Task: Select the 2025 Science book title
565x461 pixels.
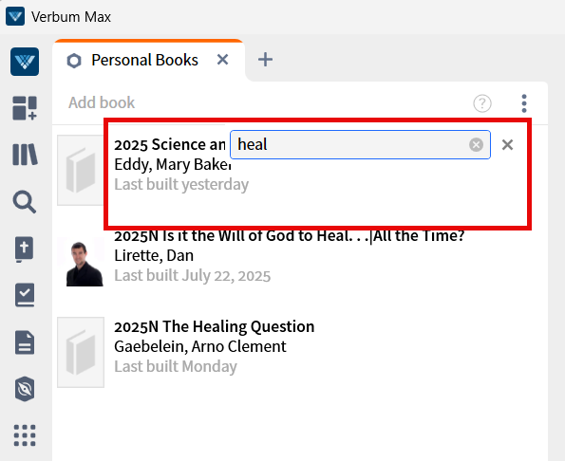Action: [x=170, y=145]
